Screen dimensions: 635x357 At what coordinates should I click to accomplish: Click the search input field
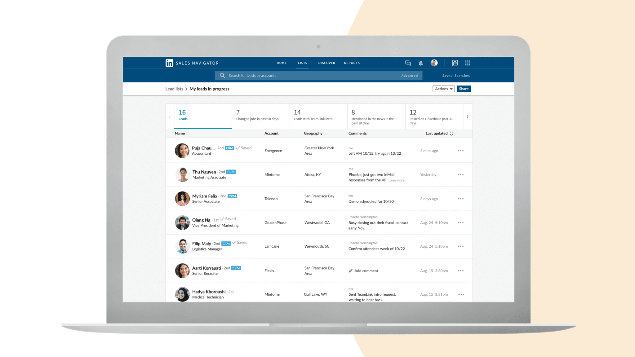317,75
